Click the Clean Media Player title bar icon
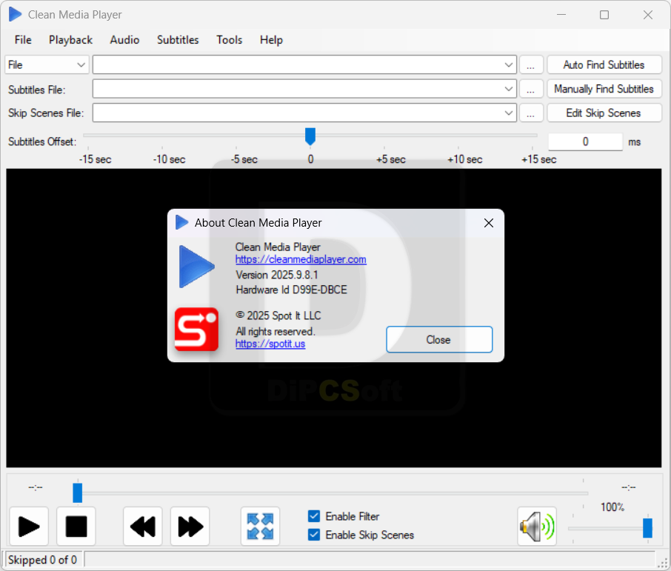 coord(15,15)
